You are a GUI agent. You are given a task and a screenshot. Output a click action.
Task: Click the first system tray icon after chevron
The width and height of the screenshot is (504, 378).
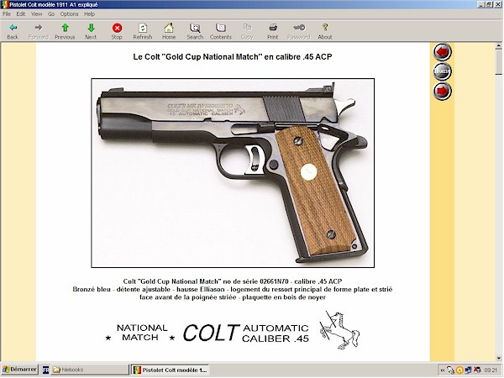click(450, 370)
